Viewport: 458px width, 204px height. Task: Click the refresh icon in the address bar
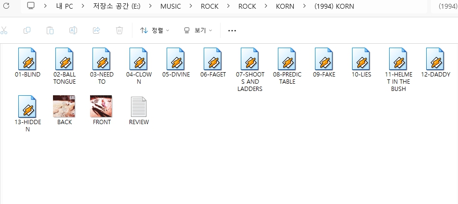coord(6,6)
